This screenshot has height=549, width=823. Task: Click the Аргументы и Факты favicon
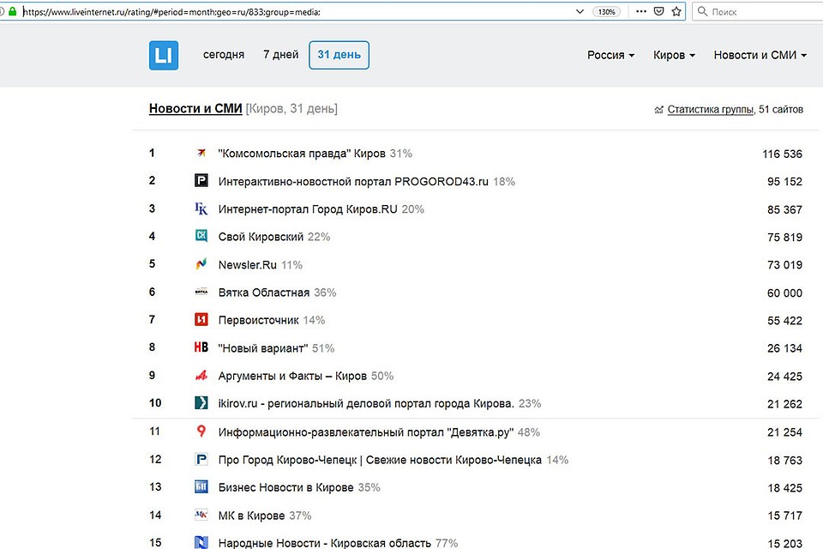click(x=201, y=375)
